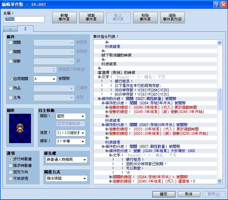Select the 60分钟存款 \V[265] line
The height and width of the screenshot is (200, 228).
[x=155, y=94]
